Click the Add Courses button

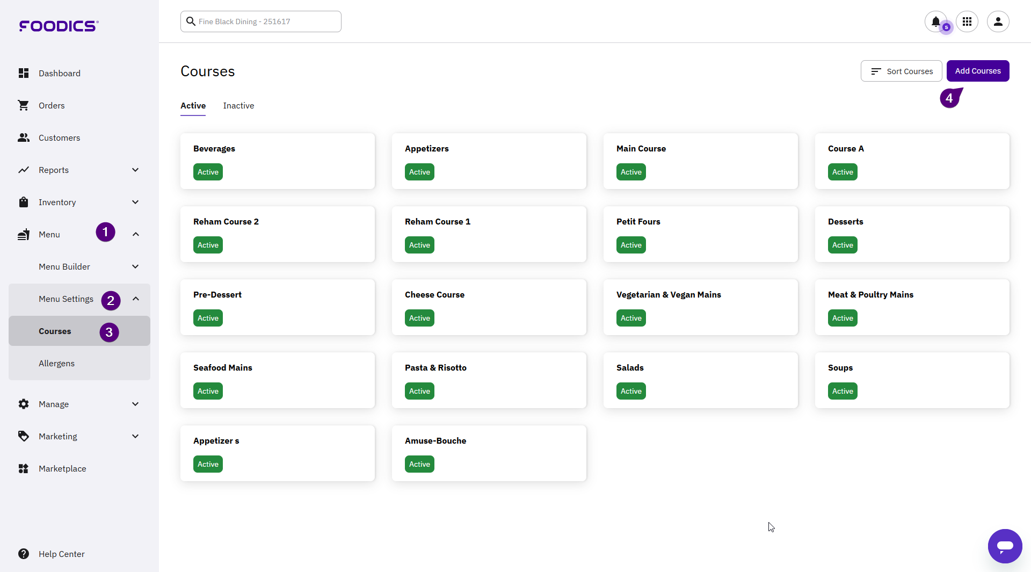pos(977,71)
